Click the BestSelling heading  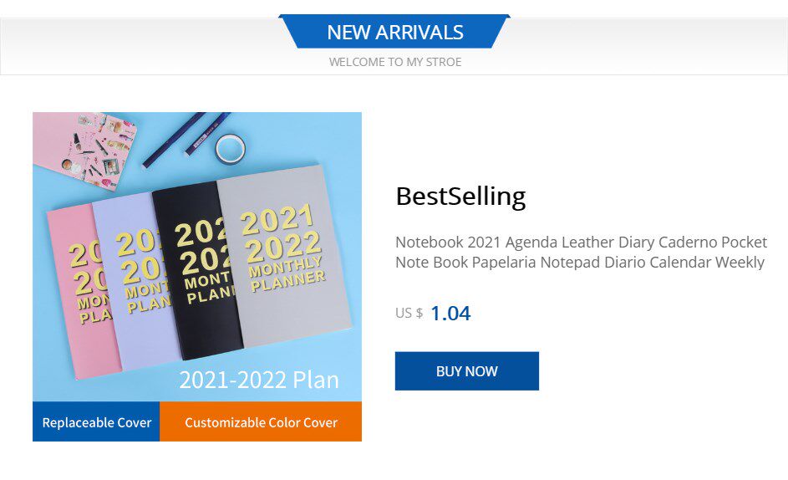tap(460, 197)
